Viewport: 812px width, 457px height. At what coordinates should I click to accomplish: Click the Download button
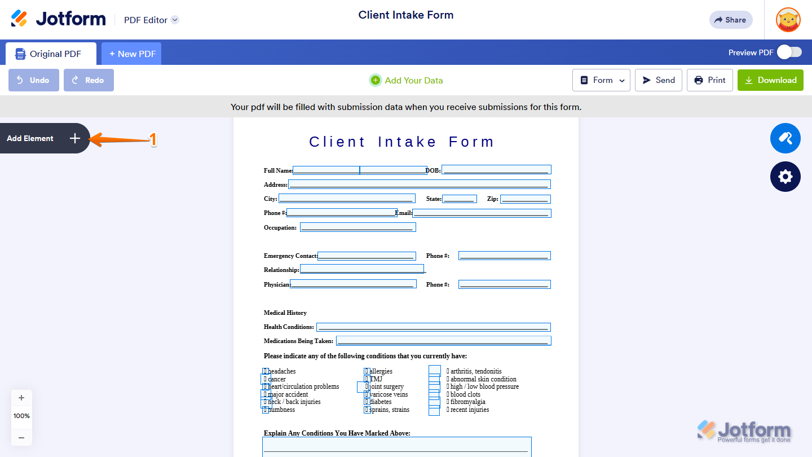pos(770,80)
